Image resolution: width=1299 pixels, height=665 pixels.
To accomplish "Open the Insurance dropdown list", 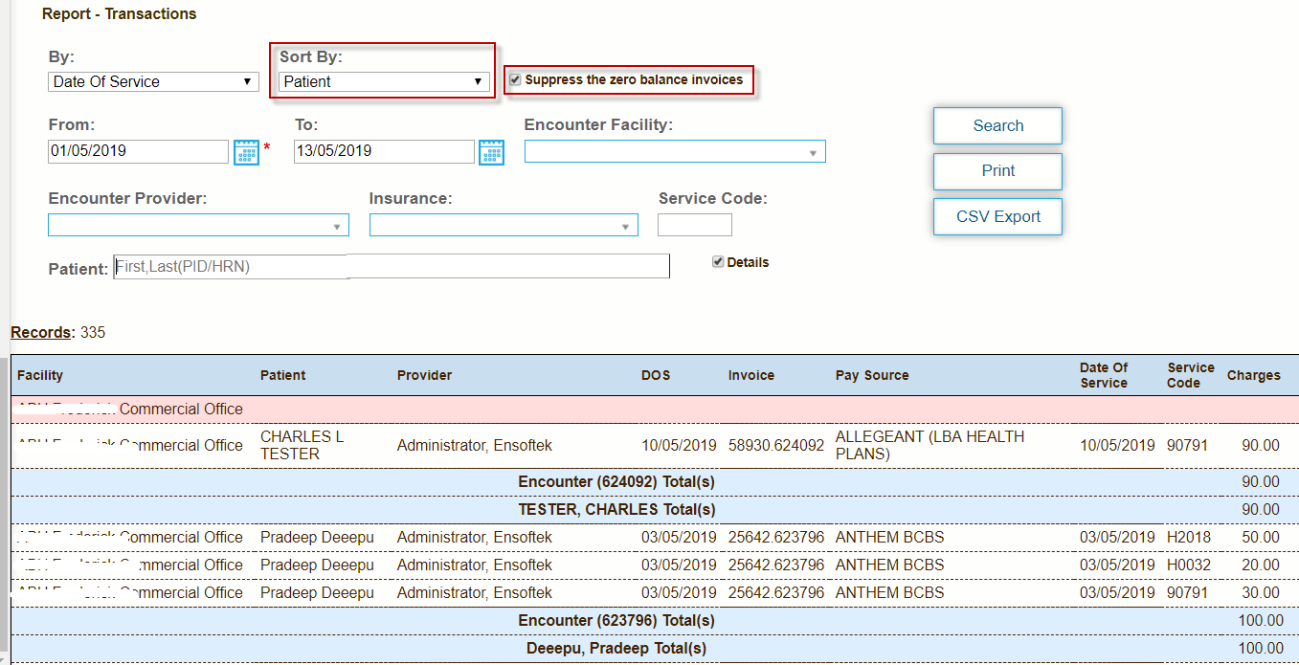I will [x=503, y=226].
